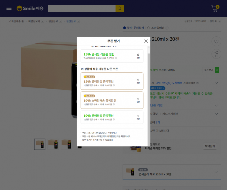This screenshot has height=190, width=227.
Task: Download the 15% 쿨세일 식품관 coupon
Action: tap(138, 56)
